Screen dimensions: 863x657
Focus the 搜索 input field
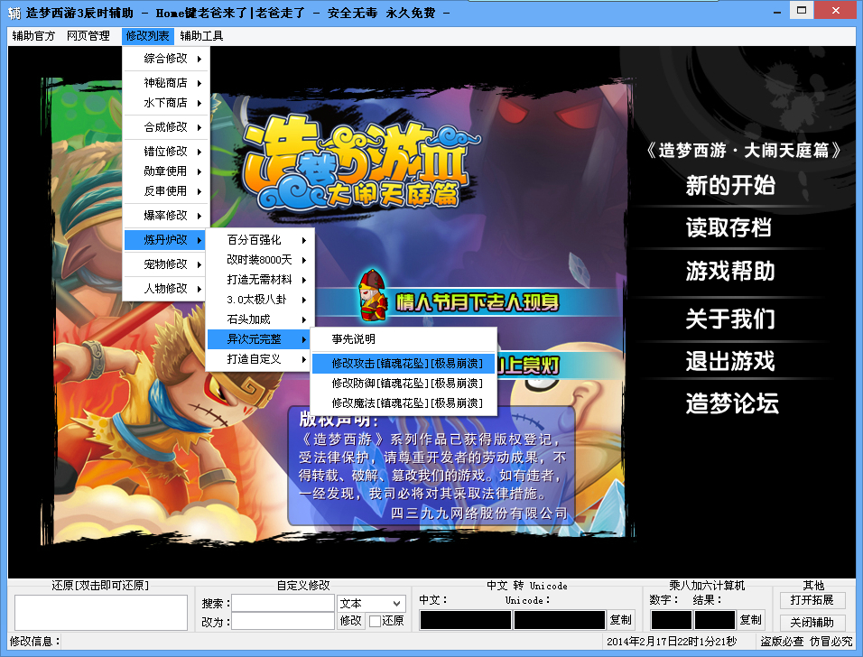coord(283,603)
